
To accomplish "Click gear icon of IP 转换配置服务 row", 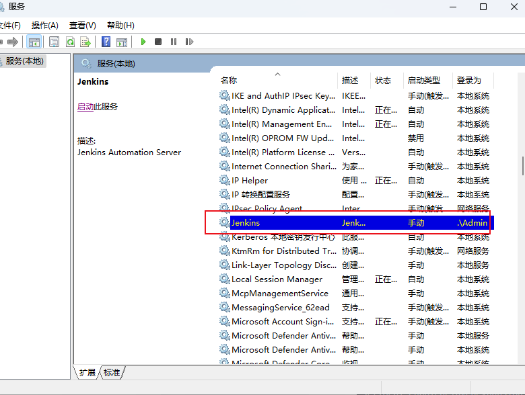I will pos(224,194).
